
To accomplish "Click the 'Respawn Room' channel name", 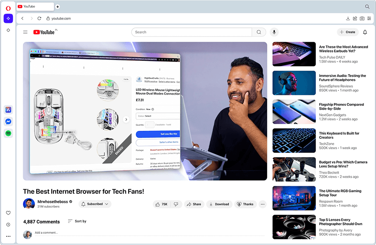I will [x=331, y=201].
